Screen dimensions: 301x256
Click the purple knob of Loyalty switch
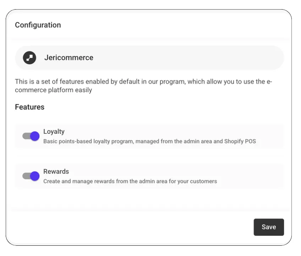(x=35, y=136)
